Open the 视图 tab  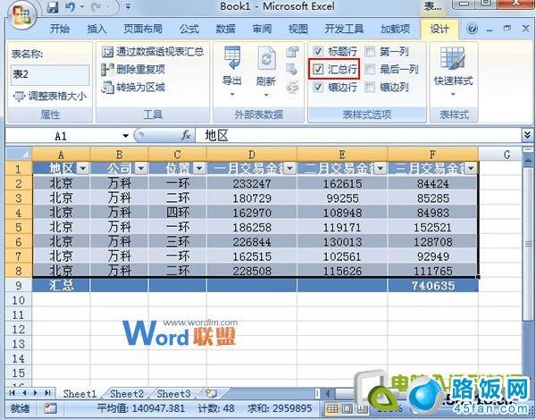298,29
